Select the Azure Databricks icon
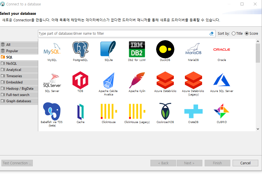The width and height of the screenshot is (262, 174). [165, 80]
